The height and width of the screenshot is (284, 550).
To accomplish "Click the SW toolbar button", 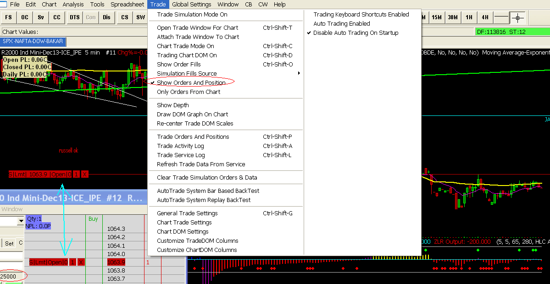I will tap(140, 17).
